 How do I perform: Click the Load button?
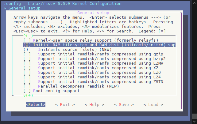[x=153, y=104]
